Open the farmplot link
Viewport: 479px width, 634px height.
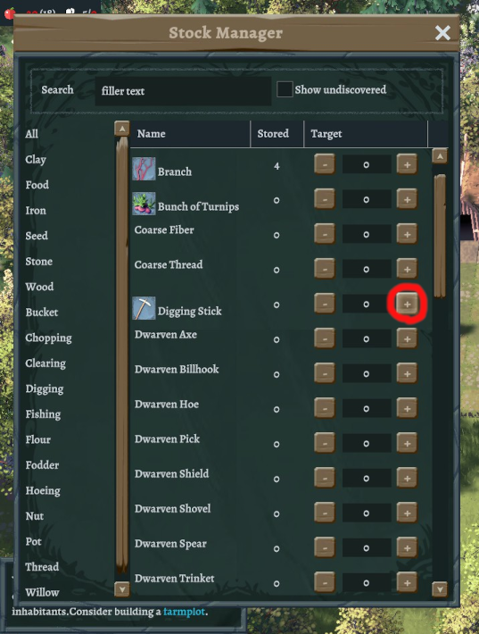pos(184,612)
